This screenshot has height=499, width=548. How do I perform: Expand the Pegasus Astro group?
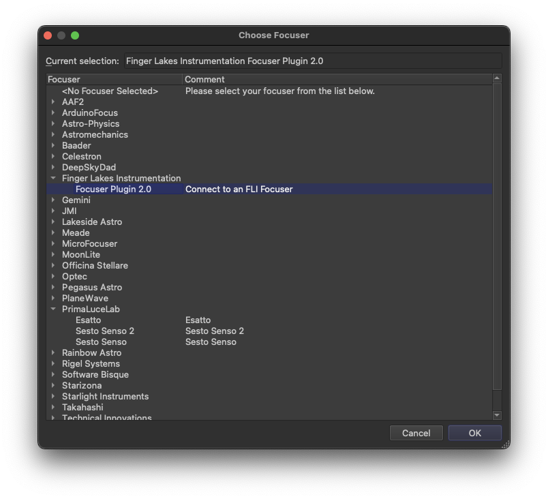[53, 288]
